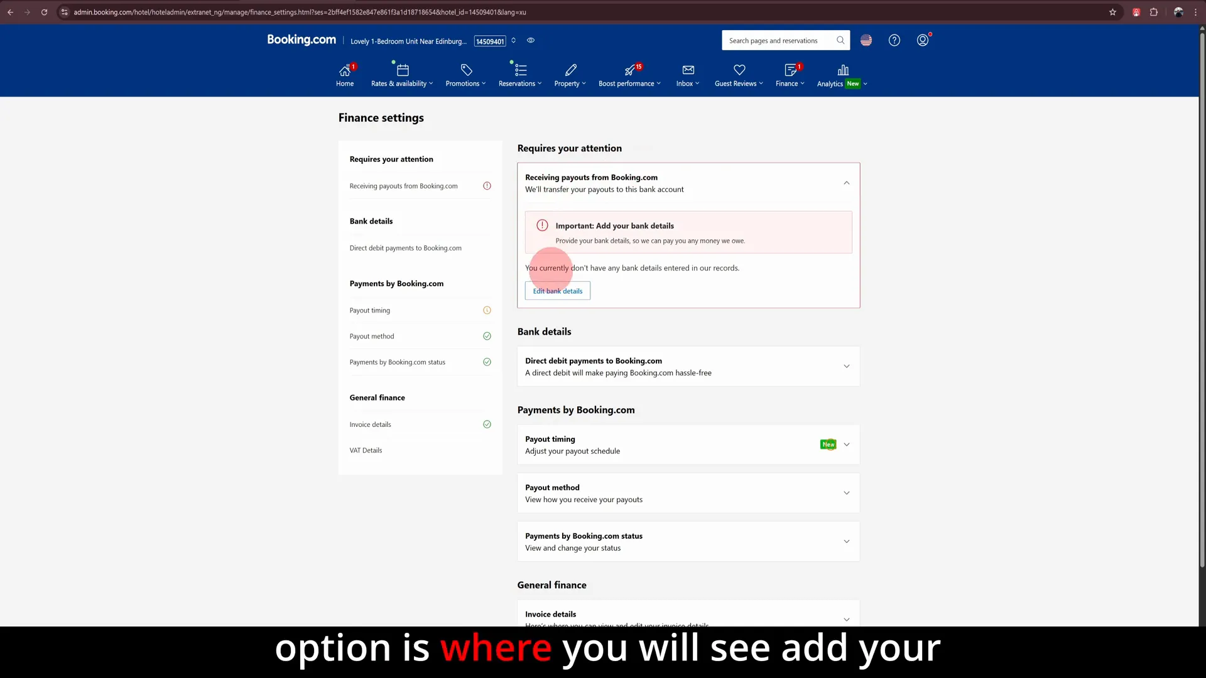Click the New badge on Payout timing
This screenshot has width=1206, height=678.
click(x=828, y=444)
